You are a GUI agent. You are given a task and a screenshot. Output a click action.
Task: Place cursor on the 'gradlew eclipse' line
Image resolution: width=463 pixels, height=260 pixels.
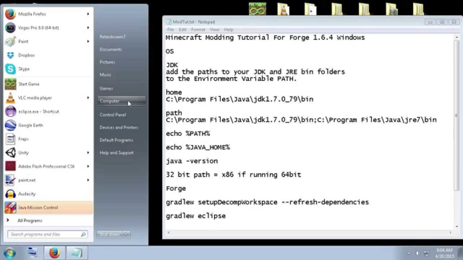(x=196, y=216)
